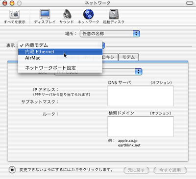
Task: Select the ネットワーク globe icon
Action: [88, 17]
